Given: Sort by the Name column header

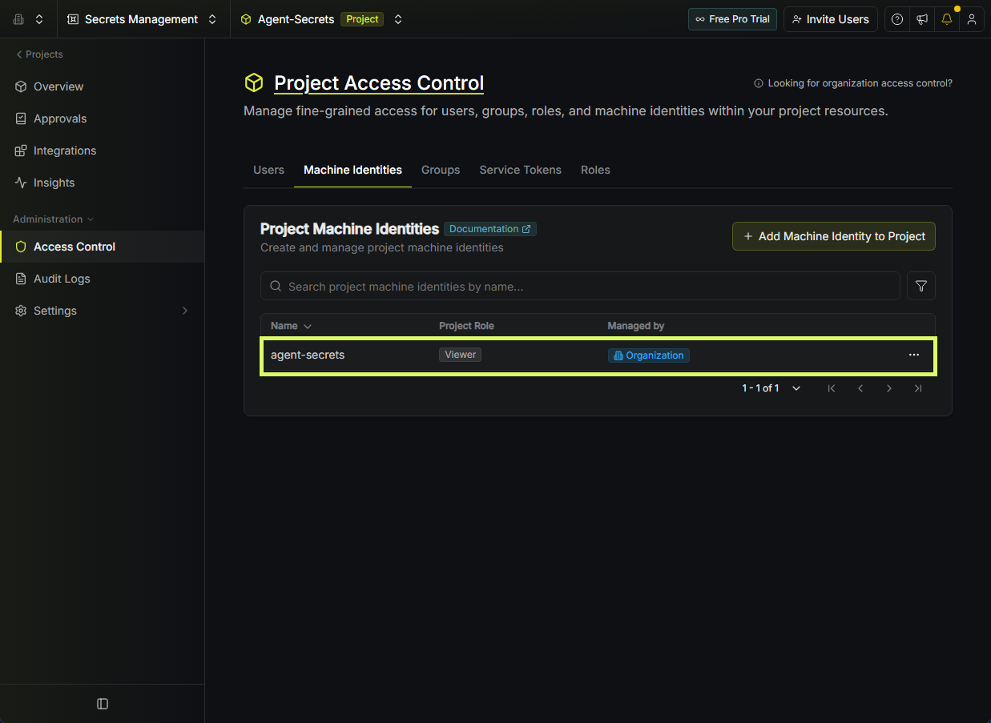Looking at the screenshot, I should (x=291, y=326).
